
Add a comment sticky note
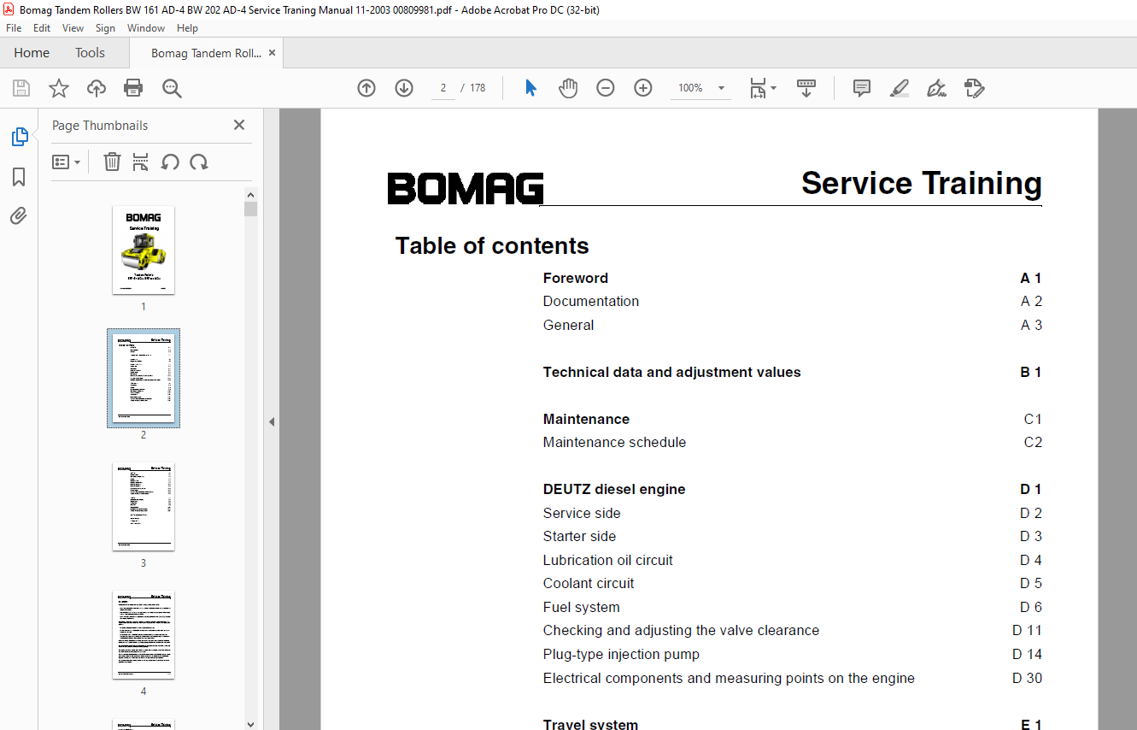862,88
